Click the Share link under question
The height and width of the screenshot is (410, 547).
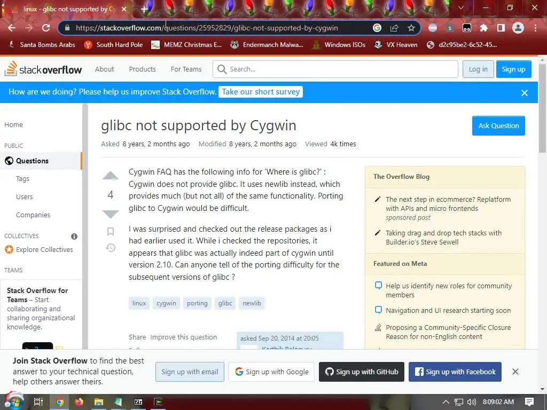137,337
